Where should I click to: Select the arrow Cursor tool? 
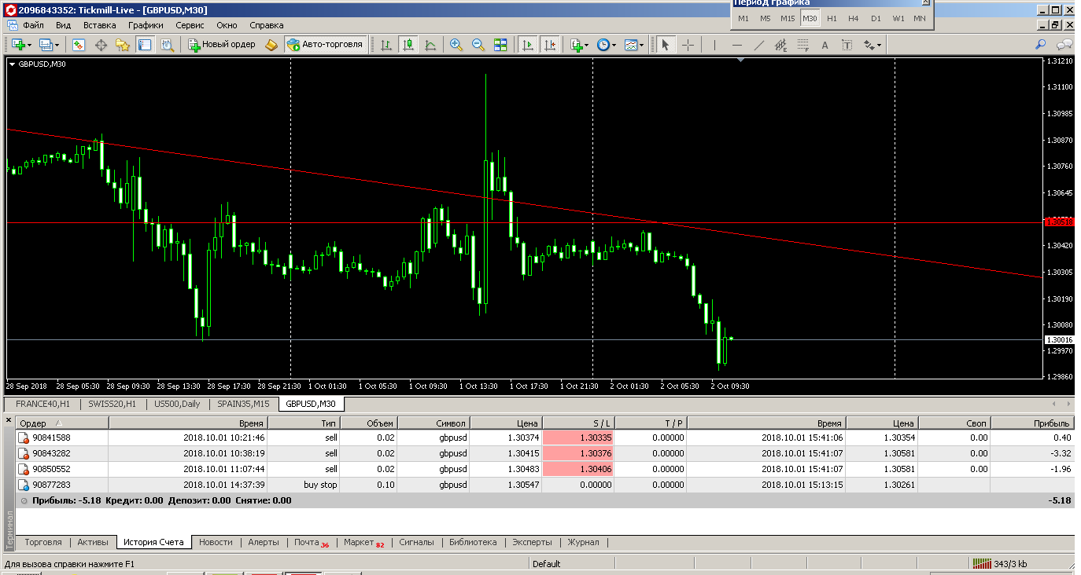click(x=665, y=45)
